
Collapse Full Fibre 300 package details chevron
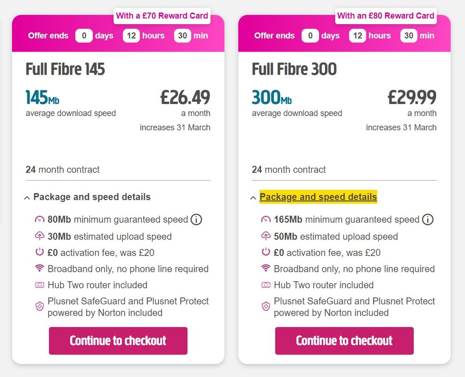[x=253, y=198]
